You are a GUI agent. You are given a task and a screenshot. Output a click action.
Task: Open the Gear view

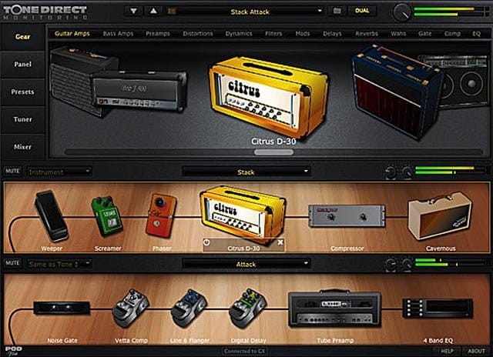(22, 37)
